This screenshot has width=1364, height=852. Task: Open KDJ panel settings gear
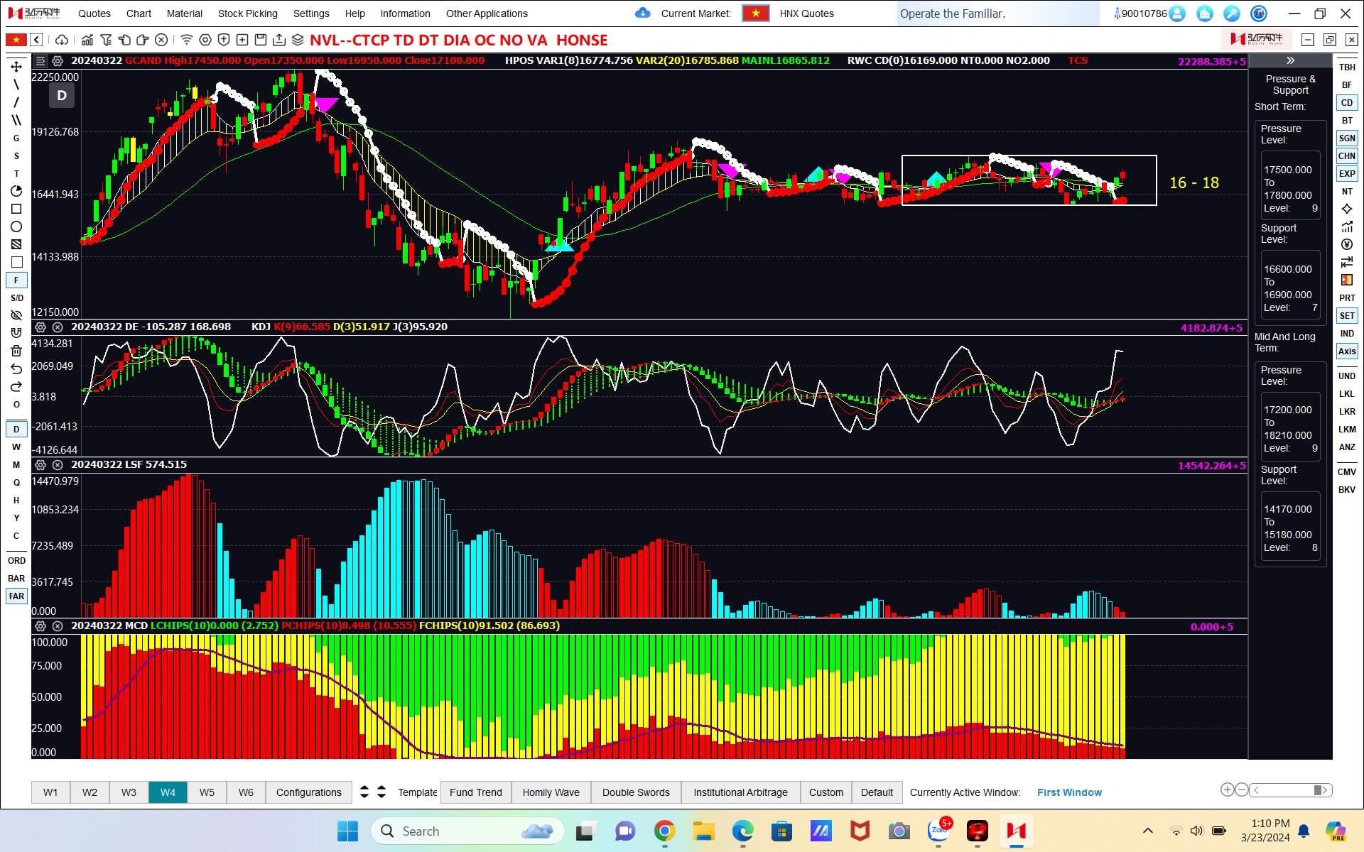40,327
